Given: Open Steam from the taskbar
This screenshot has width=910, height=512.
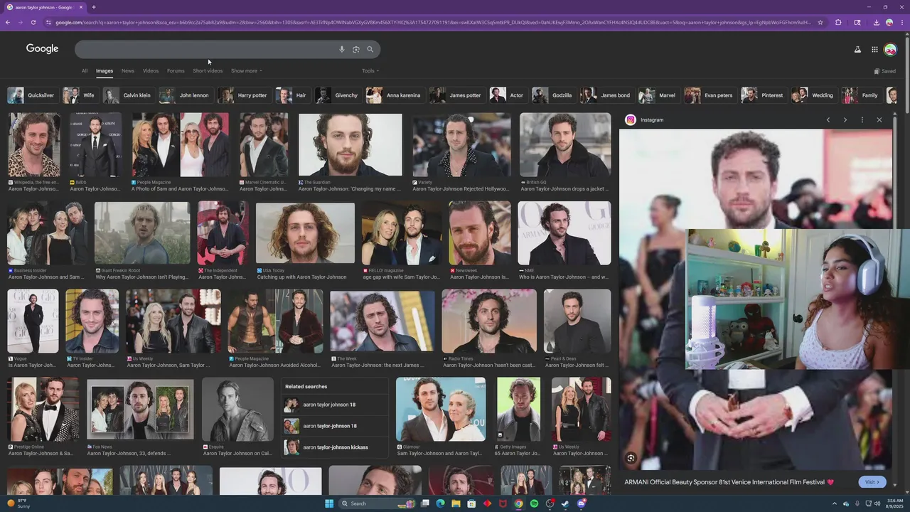Looking at the screenshot, I should click(565, 503).
